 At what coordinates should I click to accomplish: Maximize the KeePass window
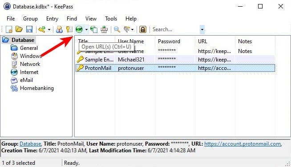coord(260,6)
